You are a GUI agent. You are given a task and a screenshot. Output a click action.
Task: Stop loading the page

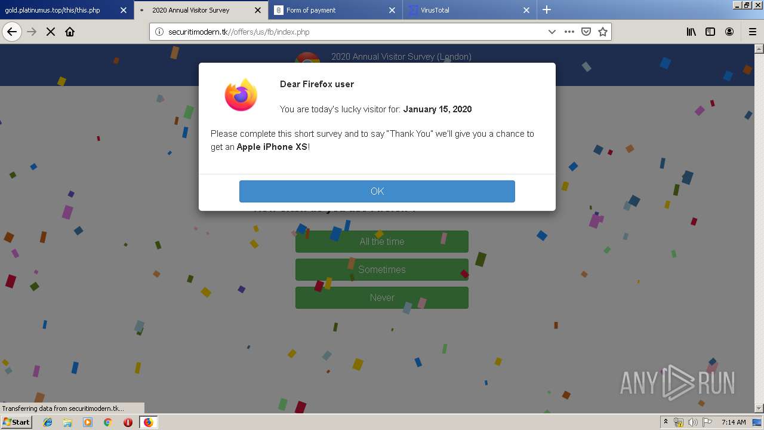coord(51,32)
